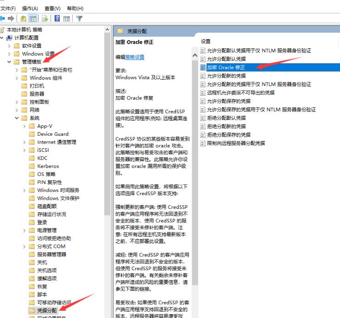
Task: Click the 本地计算机 策略 root icon
Action: click(x=2, y=30)
